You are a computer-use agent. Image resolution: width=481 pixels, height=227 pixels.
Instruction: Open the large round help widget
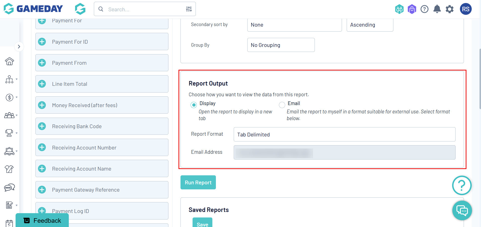tap(462, 185)
